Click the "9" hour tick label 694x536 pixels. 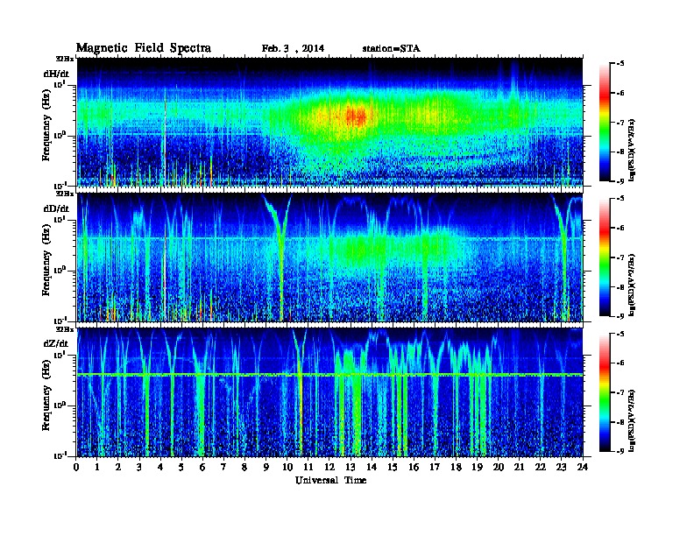point(266,467)
